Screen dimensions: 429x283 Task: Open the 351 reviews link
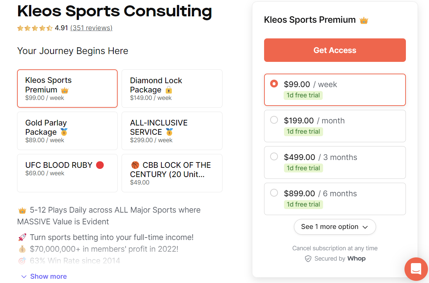pyautogui.click(x=91, y=28)
